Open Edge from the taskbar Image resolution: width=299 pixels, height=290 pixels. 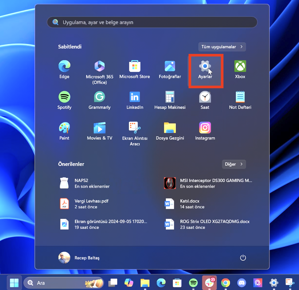(161, 283)
